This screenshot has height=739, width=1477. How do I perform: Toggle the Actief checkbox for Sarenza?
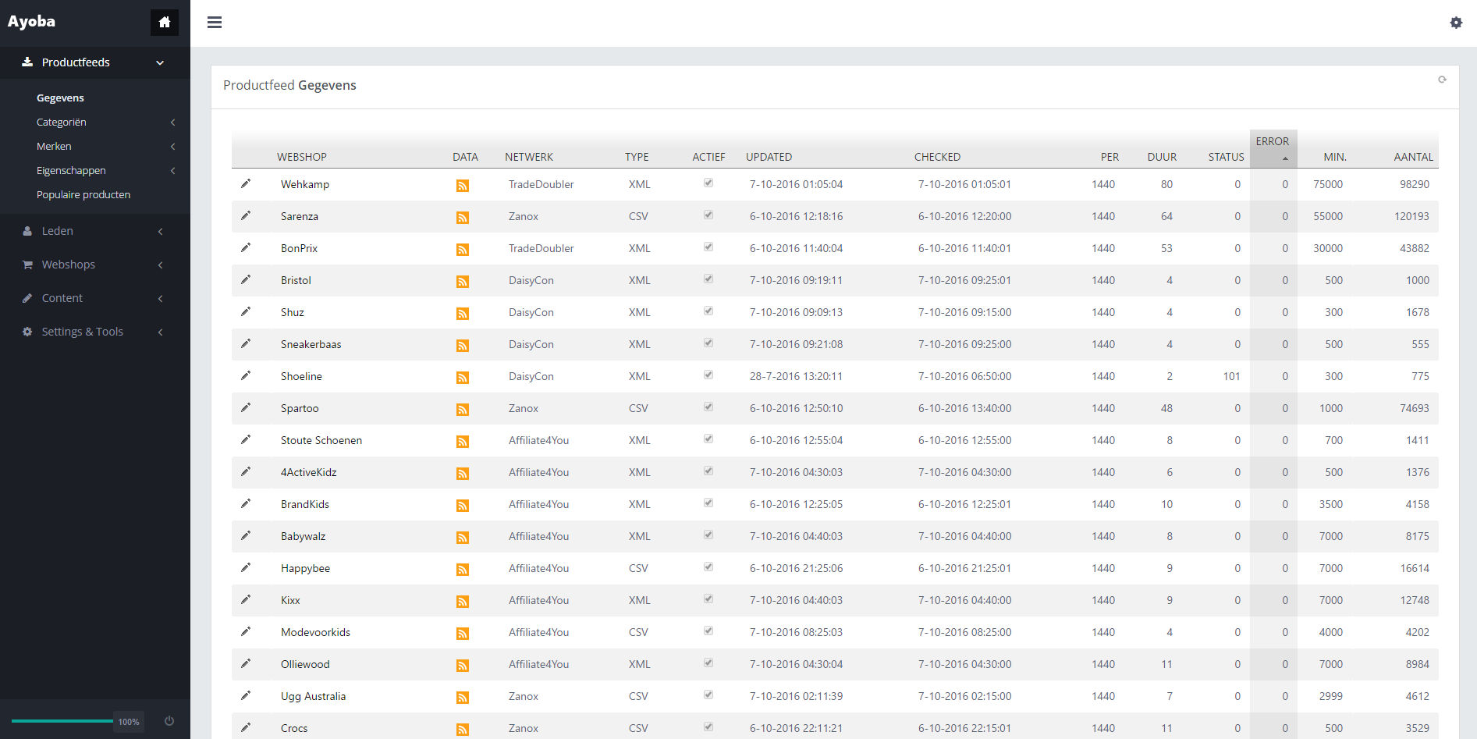click(708, 215)
